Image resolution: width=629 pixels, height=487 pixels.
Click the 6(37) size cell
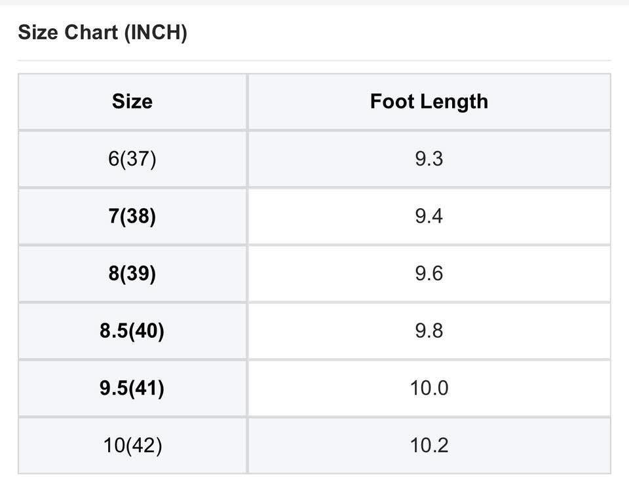pyautogui.click(x=132, y=159)
